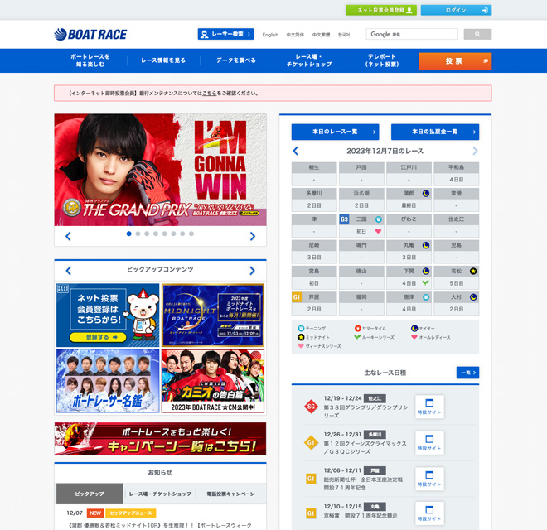Click the G3 badge beside 三国
The height and width of the screenshot is (530, 547).
(344, 219)
